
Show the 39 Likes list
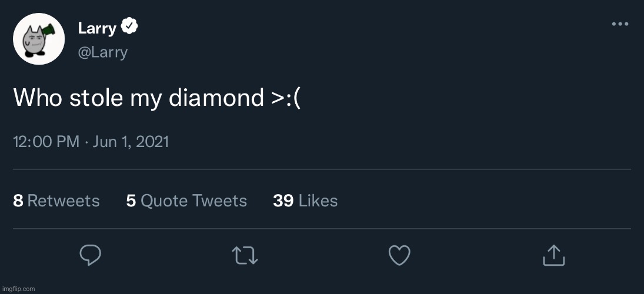pos(305,201)
